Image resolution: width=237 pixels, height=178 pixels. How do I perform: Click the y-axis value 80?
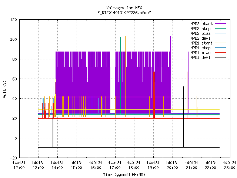tap(14, 59)
